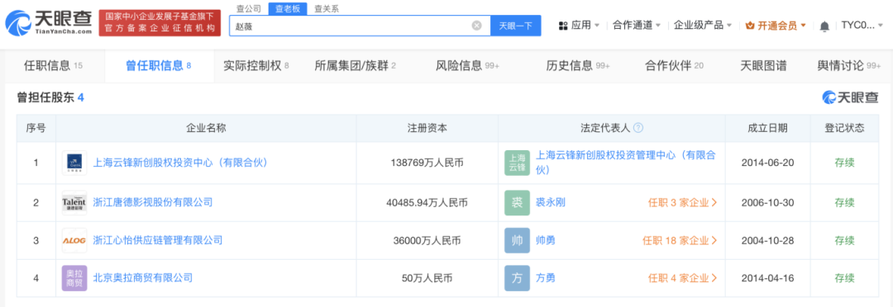Screen dimensions: 893x307
Task: Click the 成立日期 column header
Action: coord(767,128)
